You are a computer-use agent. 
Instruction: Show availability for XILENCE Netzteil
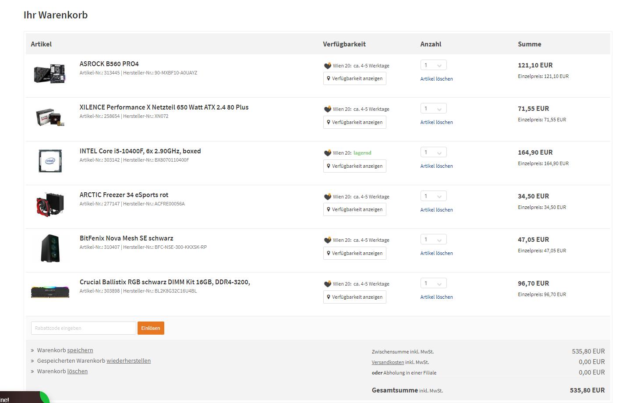point(355,122)
